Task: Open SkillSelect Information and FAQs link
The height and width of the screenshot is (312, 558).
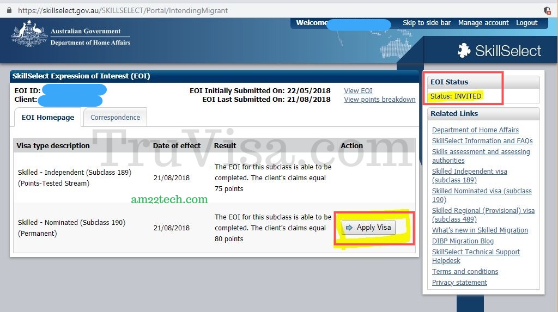Action: click(482, 141)
